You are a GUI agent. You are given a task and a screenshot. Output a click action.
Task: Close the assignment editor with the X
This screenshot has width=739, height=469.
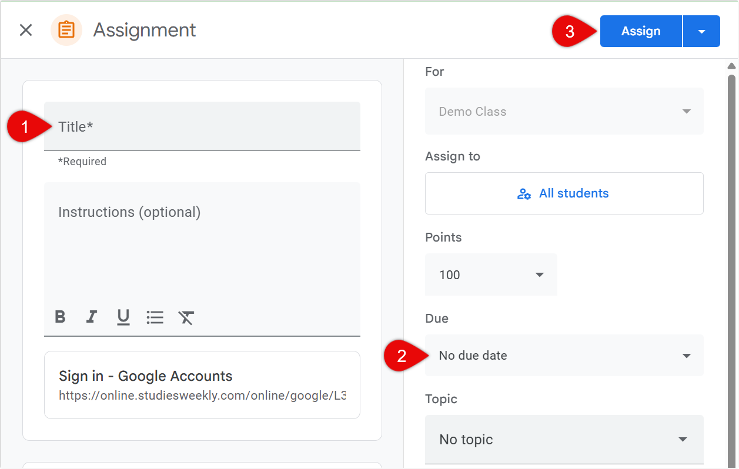[26, 30]
